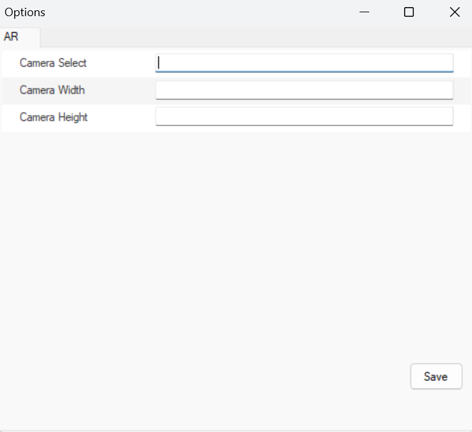Click the empty tab strip beside AR
This screenshot has height=432, width=472.
[x=256, y=37]
